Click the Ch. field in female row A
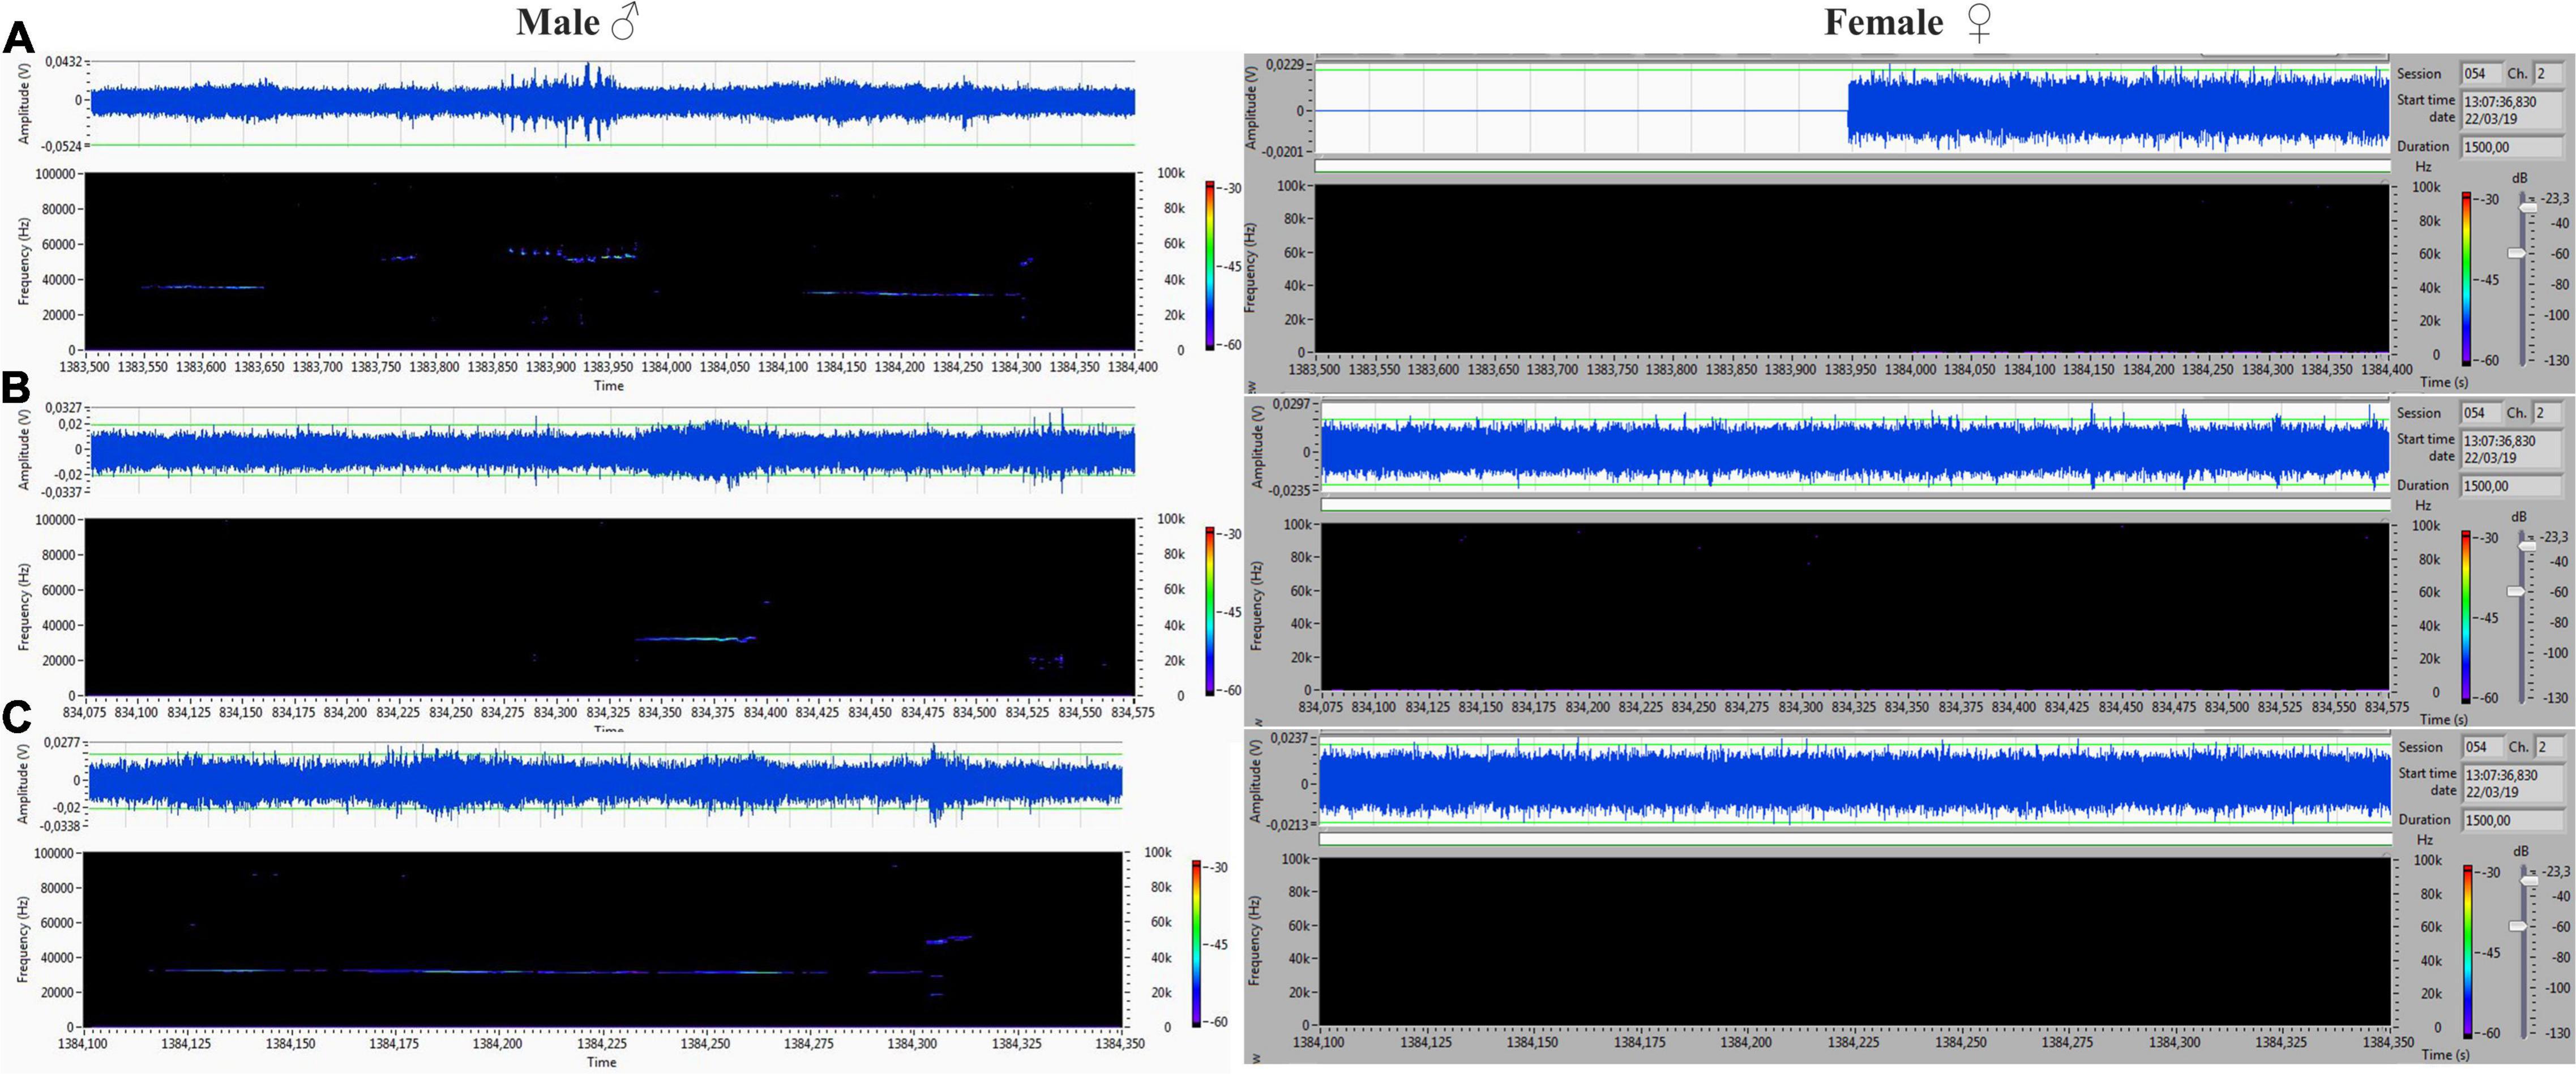Image resolution: width=2576 pixels, height=1074 pixels. [2549, 73]
